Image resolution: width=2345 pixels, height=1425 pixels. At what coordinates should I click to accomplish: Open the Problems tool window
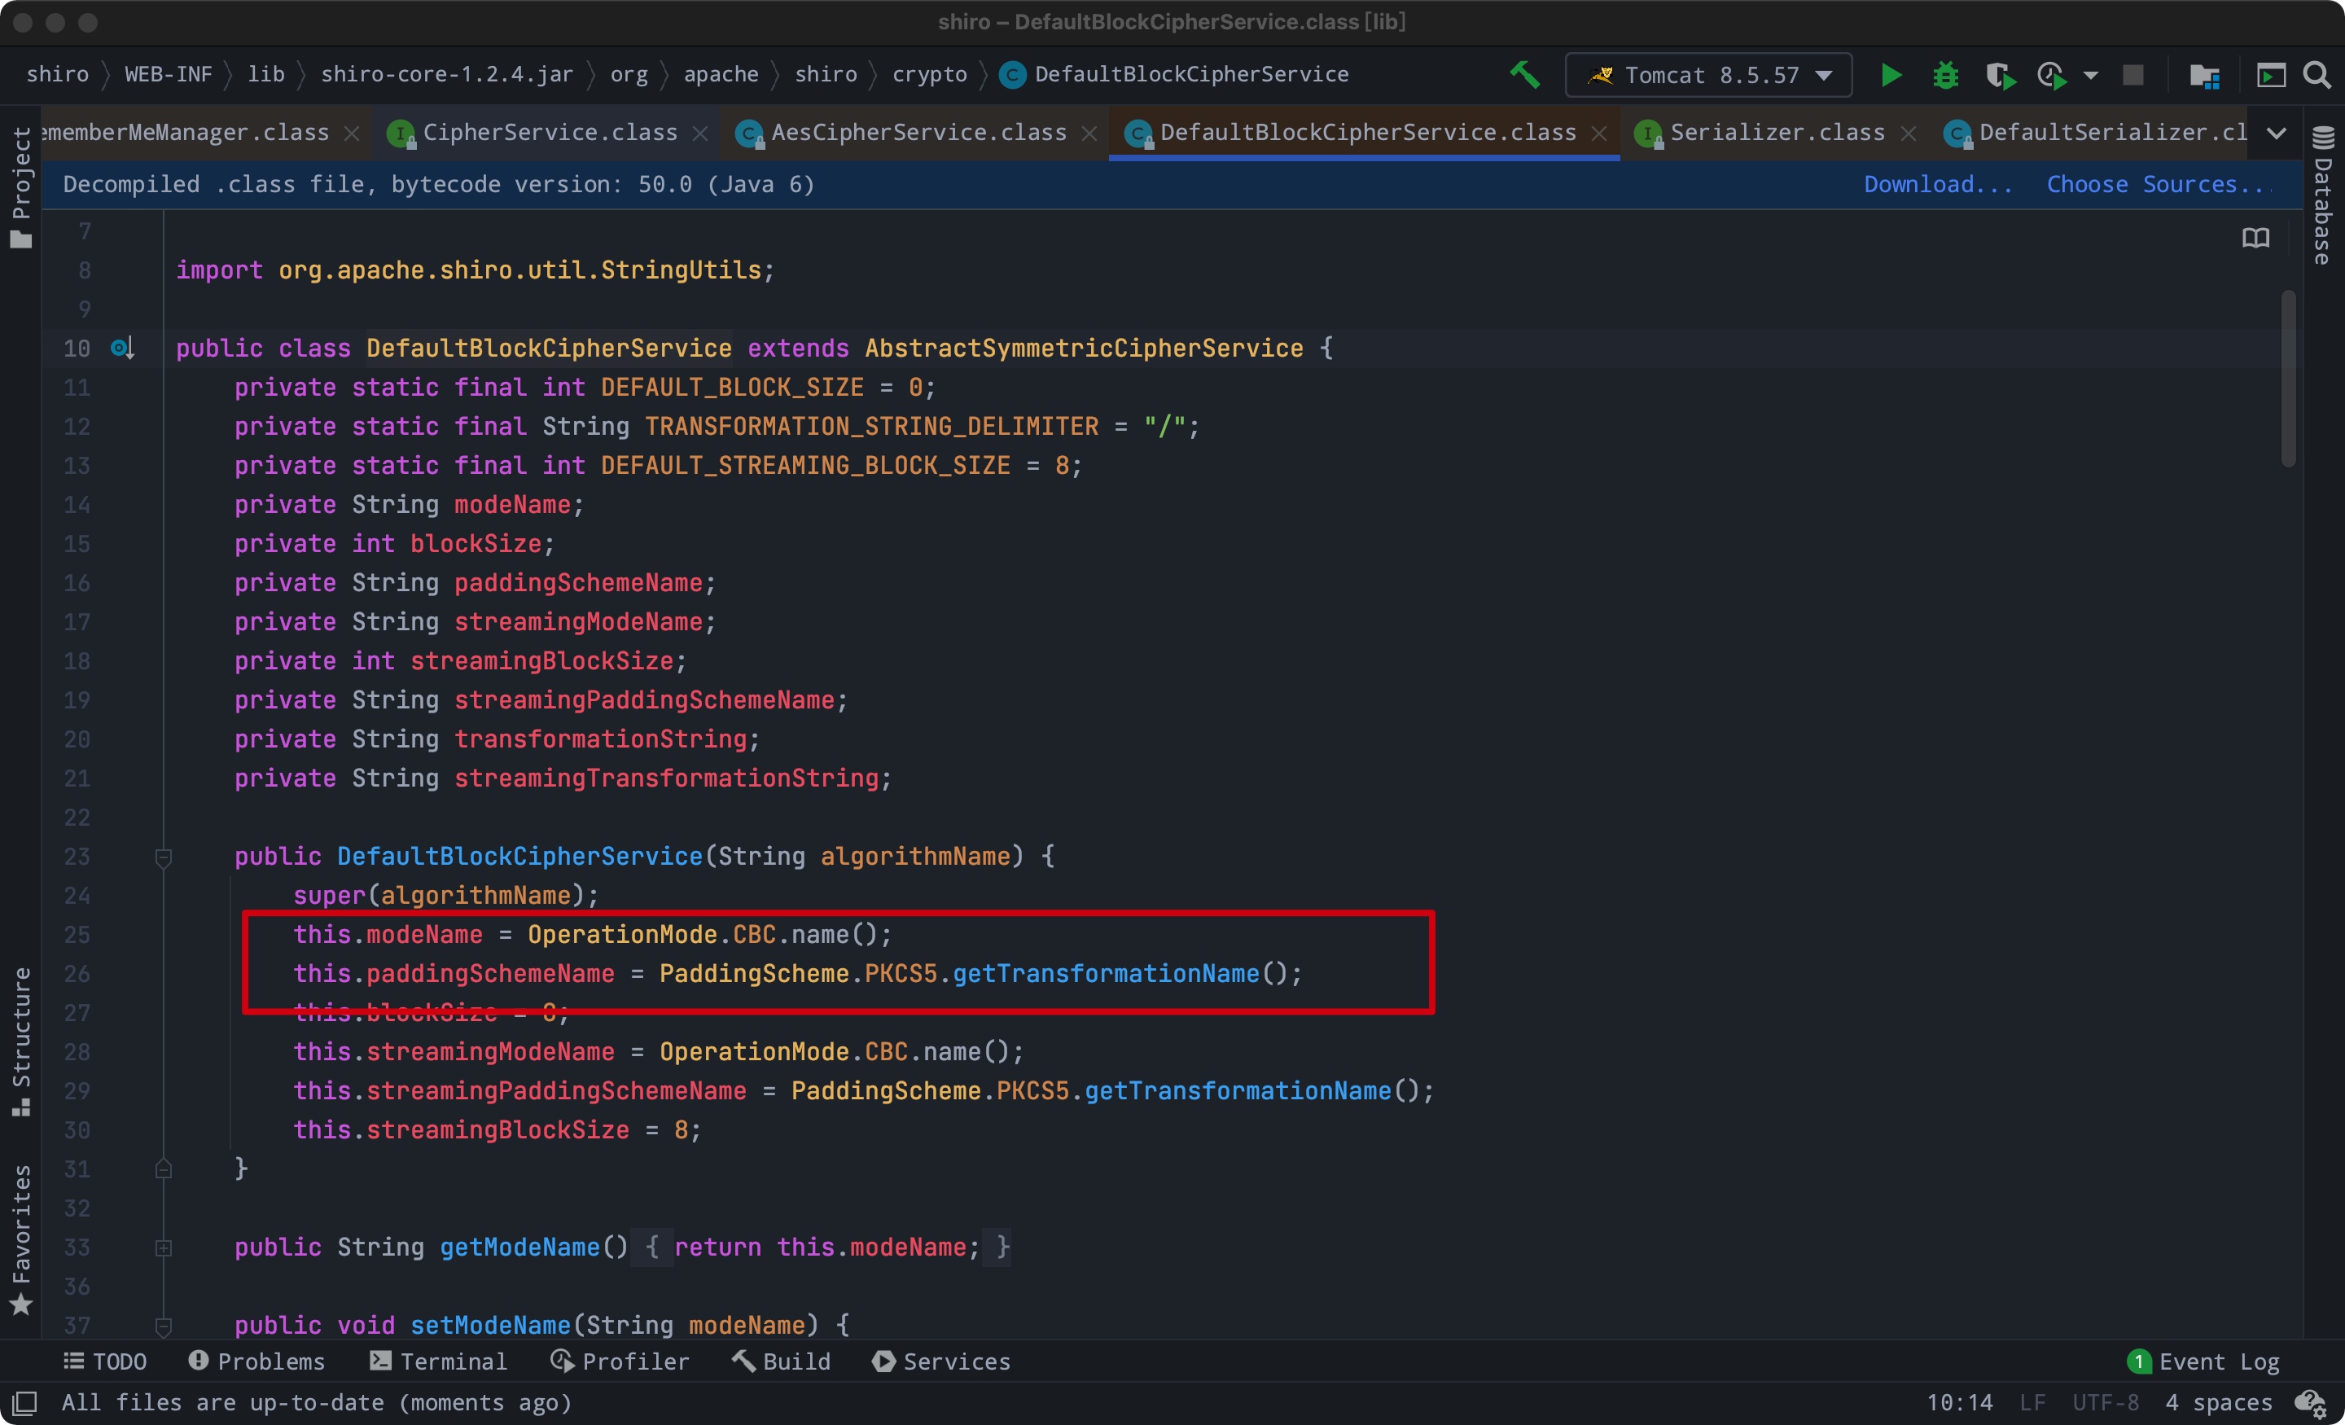(256, 1361)
